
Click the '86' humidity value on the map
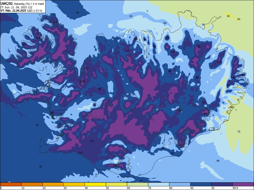coord(218,161)
